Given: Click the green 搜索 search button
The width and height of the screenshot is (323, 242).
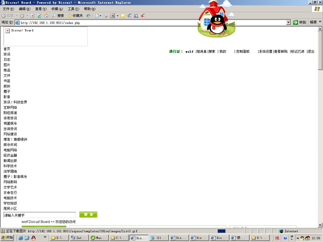Looking at the screenshot, I should (x=88, y=215).
